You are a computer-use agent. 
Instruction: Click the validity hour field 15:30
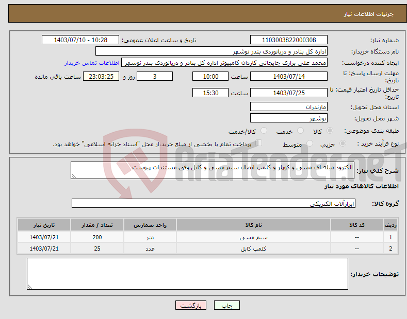click(210, 93)
